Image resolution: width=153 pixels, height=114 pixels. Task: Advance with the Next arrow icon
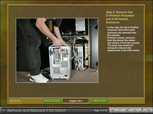pos(149,110)
